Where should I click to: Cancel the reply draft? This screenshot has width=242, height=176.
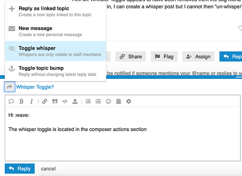click(48, 169)
